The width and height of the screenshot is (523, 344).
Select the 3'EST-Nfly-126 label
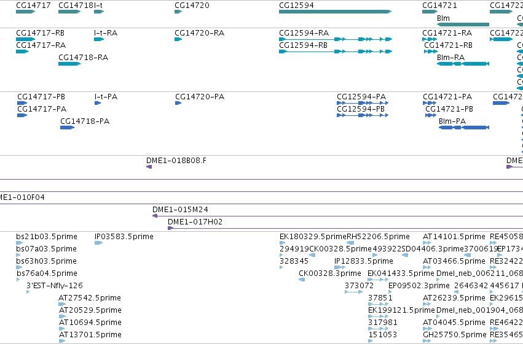[x=55, y=286]
